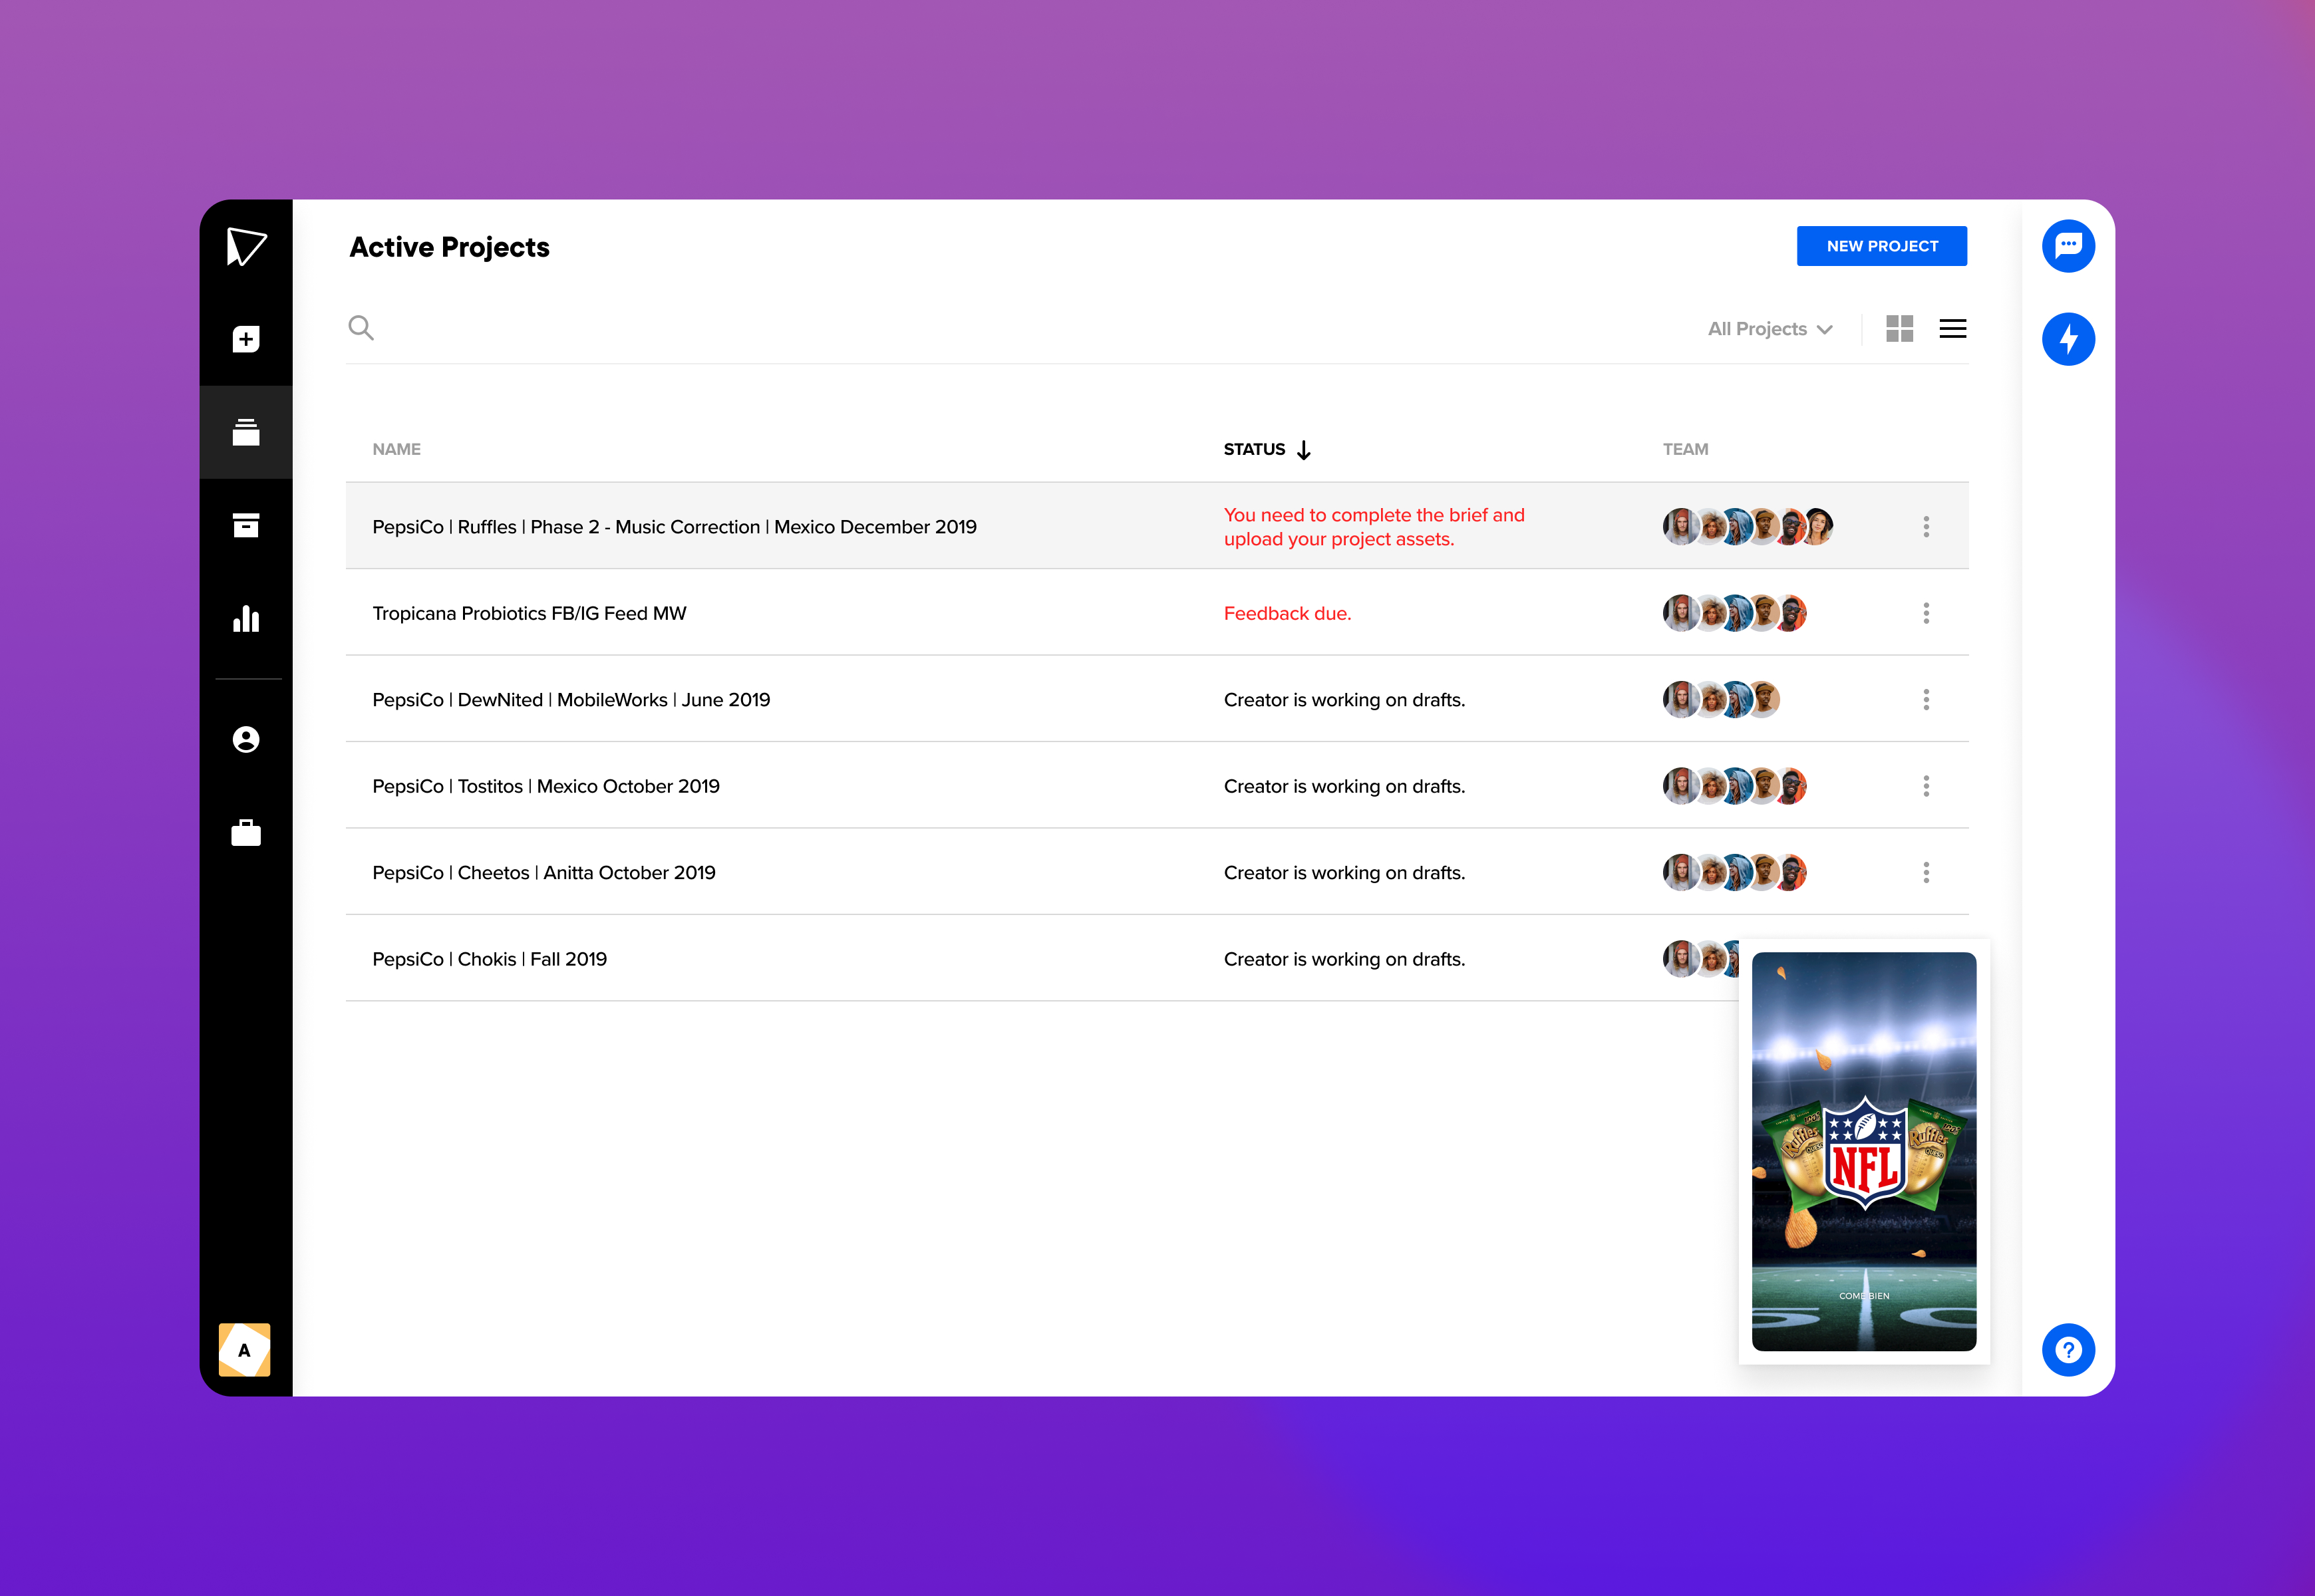Click the TEAM column header
This screenshot has height=1596, width=2315.
(x=1685, y=449)
